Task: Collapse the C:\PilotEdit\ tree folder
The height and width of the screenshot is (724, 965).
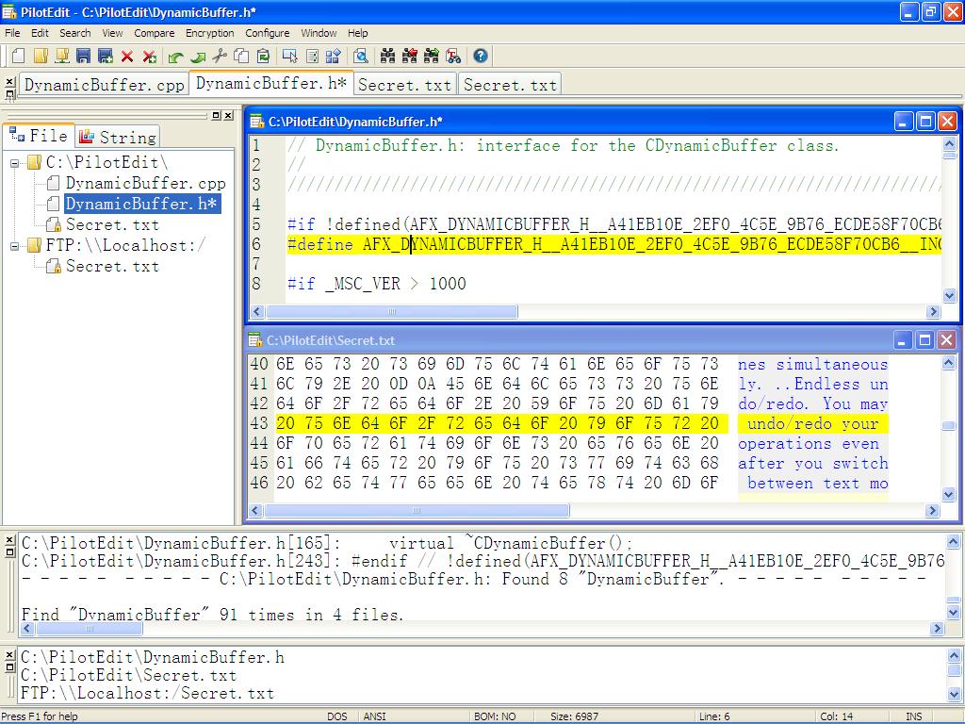Action: (x=16, y=163)
